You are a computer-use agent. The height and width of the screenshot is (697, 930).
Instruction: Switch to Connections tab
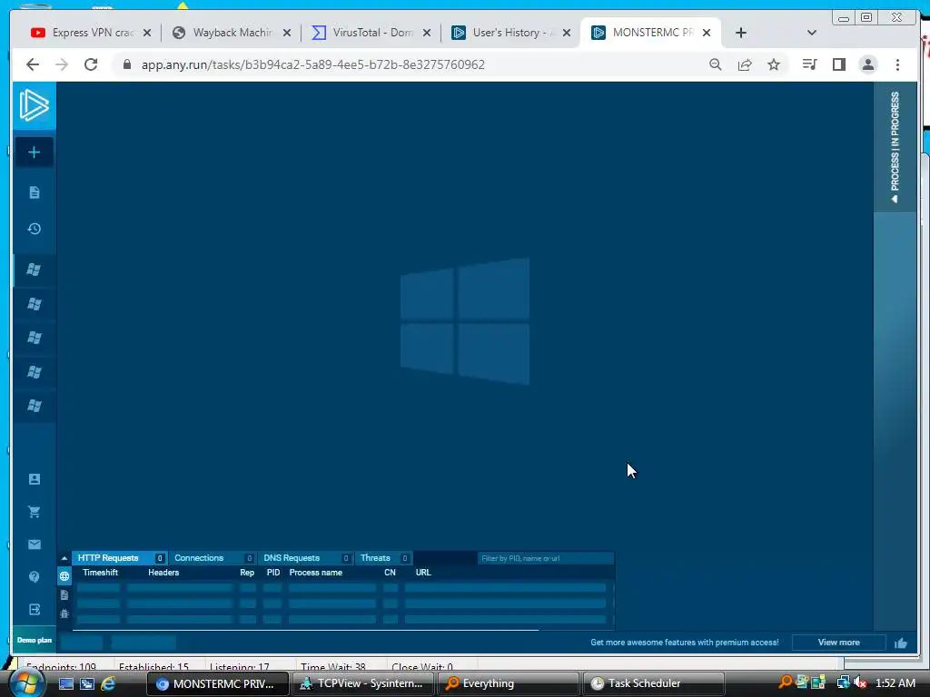213,558
